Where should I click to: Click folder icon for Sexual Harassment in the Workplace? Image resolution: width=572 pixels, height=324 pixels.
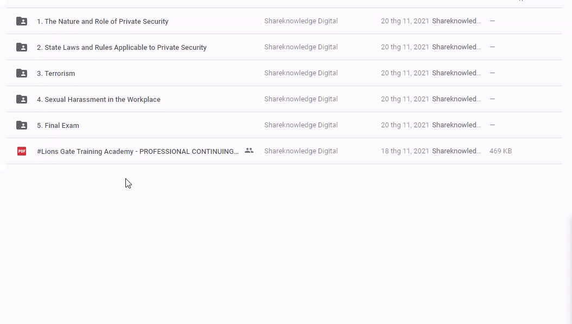click(x=22, y=99)
